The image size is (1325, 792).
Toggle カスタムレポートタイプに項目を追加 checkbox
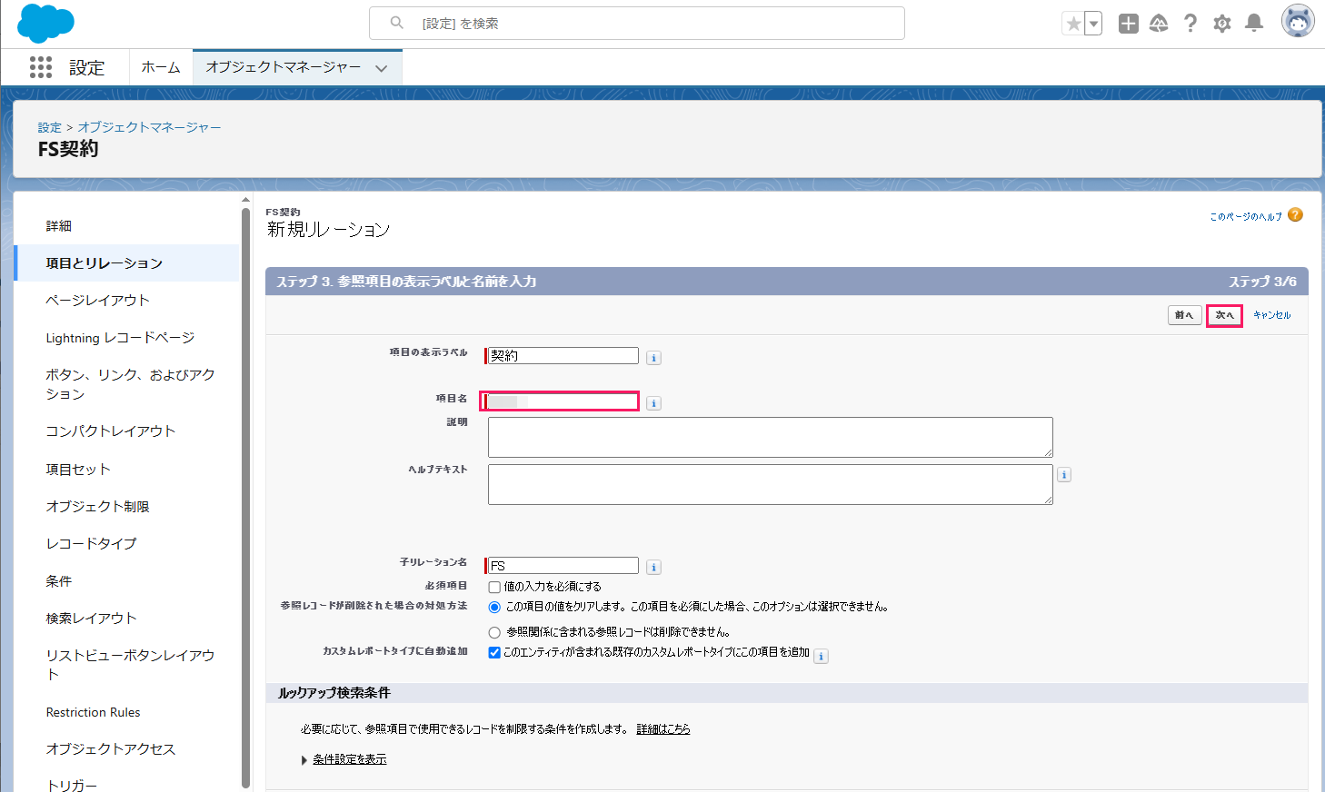(494, 653)
